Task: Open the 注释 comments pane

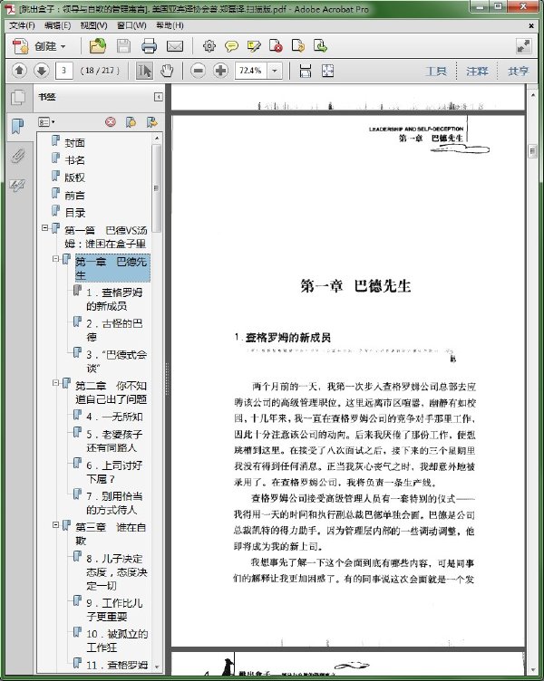Action: click(x=477, y=71)
